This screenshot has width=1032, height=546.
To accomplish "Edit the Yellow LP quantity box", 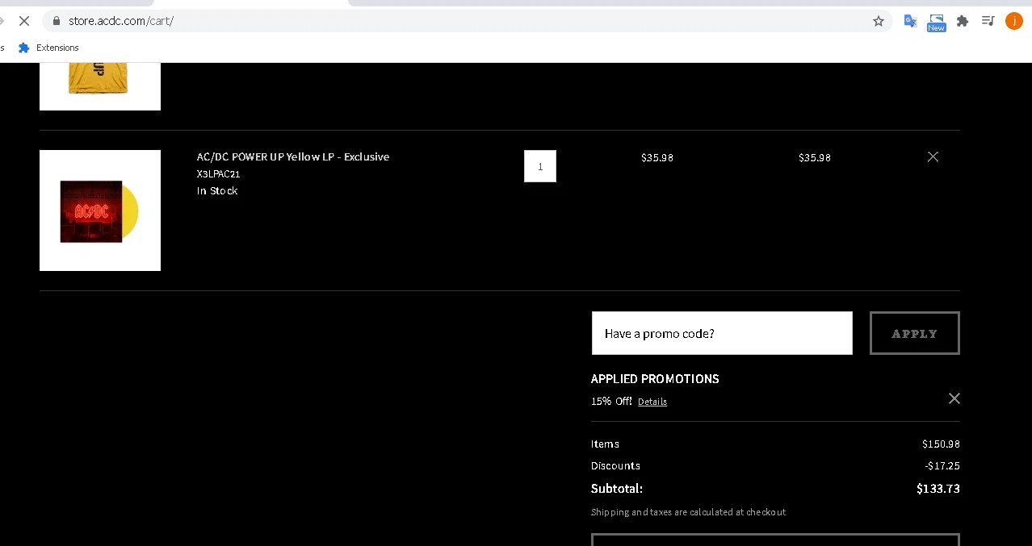I will click(540, 166).
